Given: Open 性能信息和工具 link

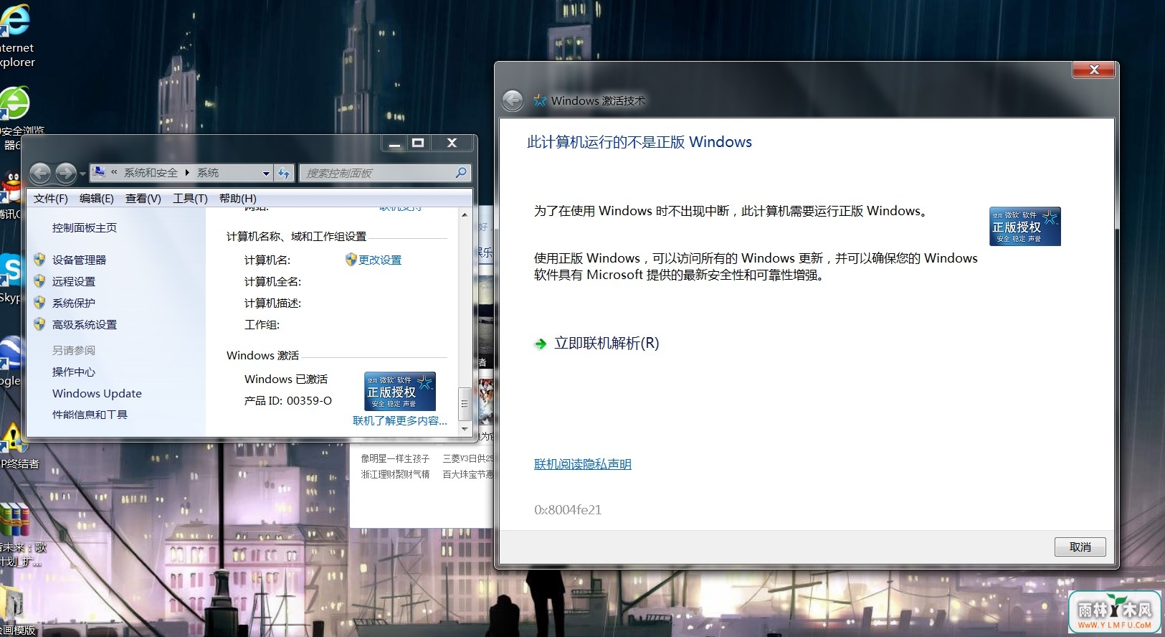Looking at the screenshot, I should click(x=90, y=415).
